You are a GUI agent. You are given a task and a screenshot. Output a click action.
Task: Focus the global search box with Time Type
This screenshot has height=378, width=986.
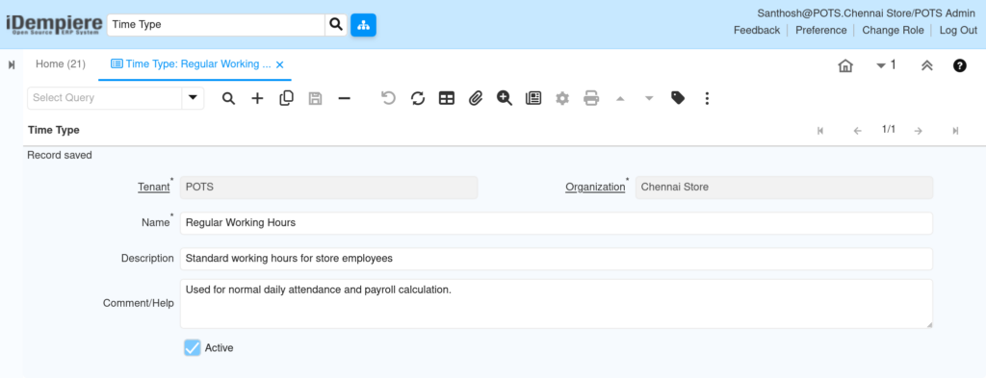point(216,25)
